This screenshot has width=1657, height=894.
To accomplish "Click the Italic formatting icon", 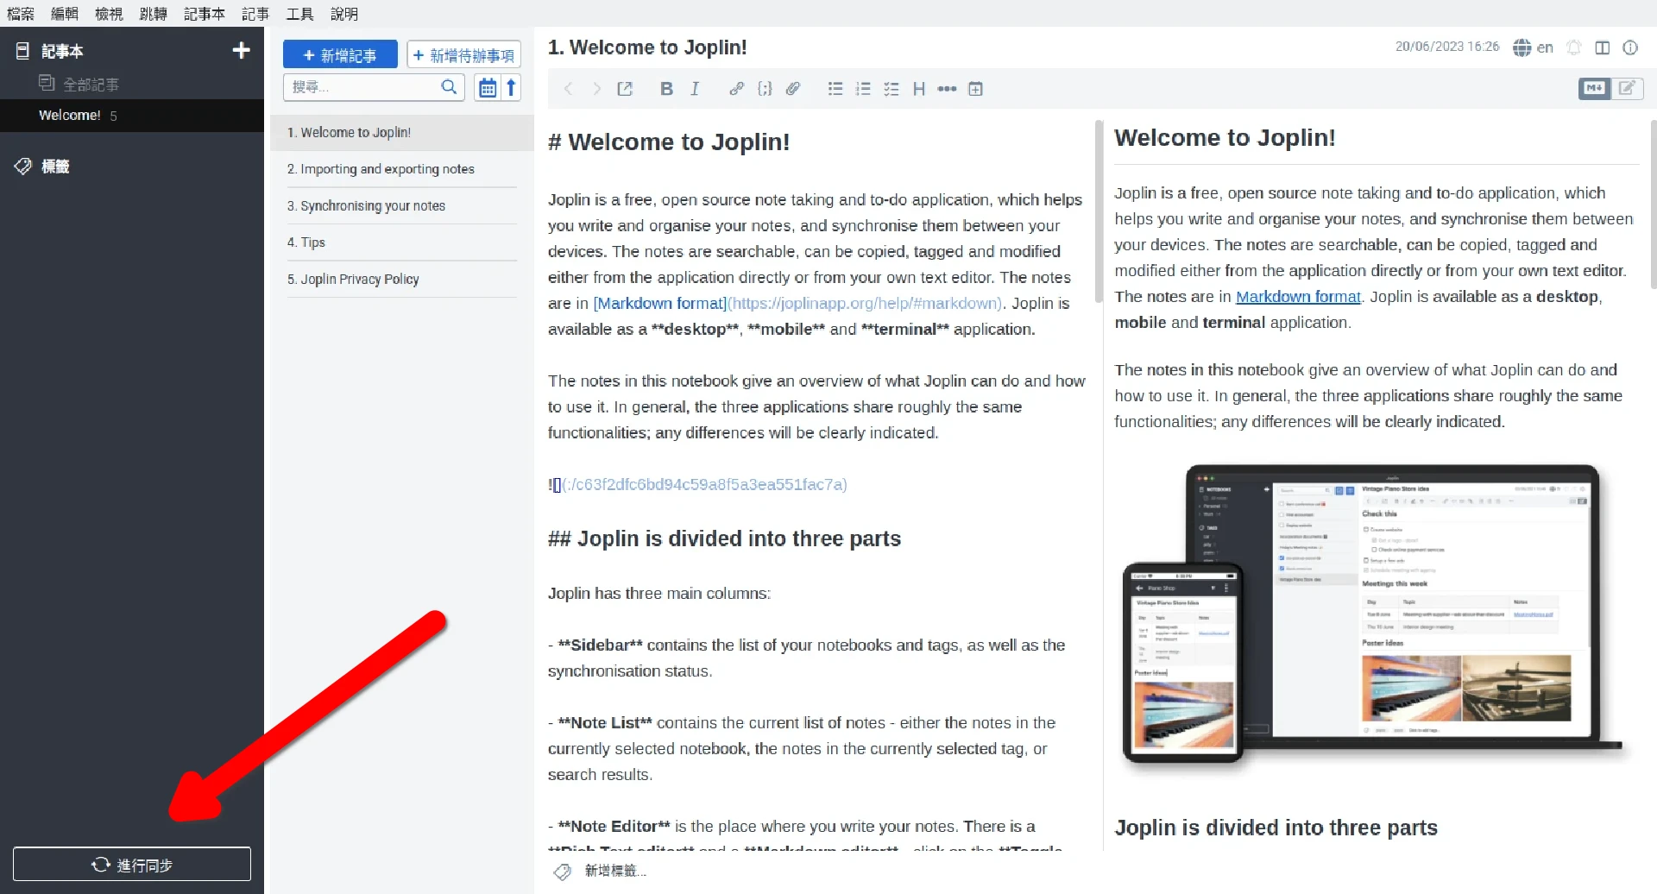I will (695, 89).
